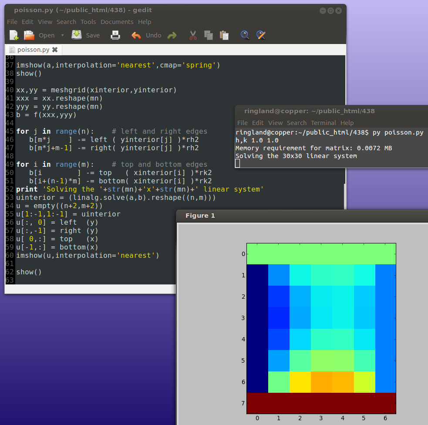428x425 pixels.
Task: Click the gedit window title bar
Action: [x=175, y=10]
